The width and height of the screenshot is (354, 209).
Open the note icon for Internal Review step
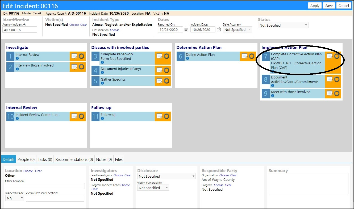74,56
